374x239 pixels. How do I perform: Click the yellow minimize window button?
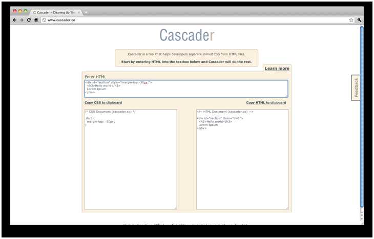click(x=20, y=11)
